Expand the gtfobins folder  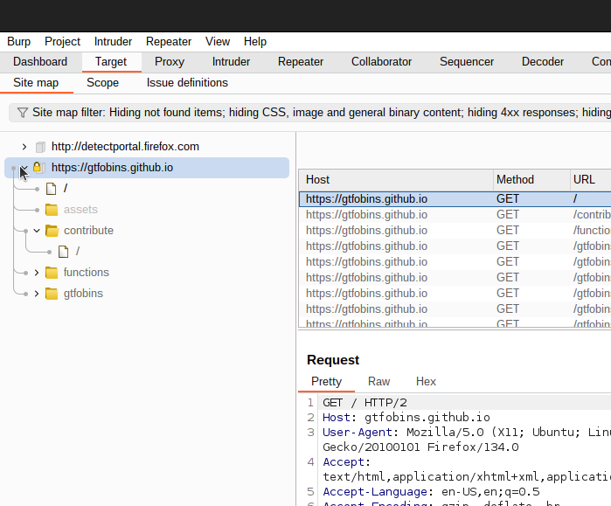click(x=37, y=294)
